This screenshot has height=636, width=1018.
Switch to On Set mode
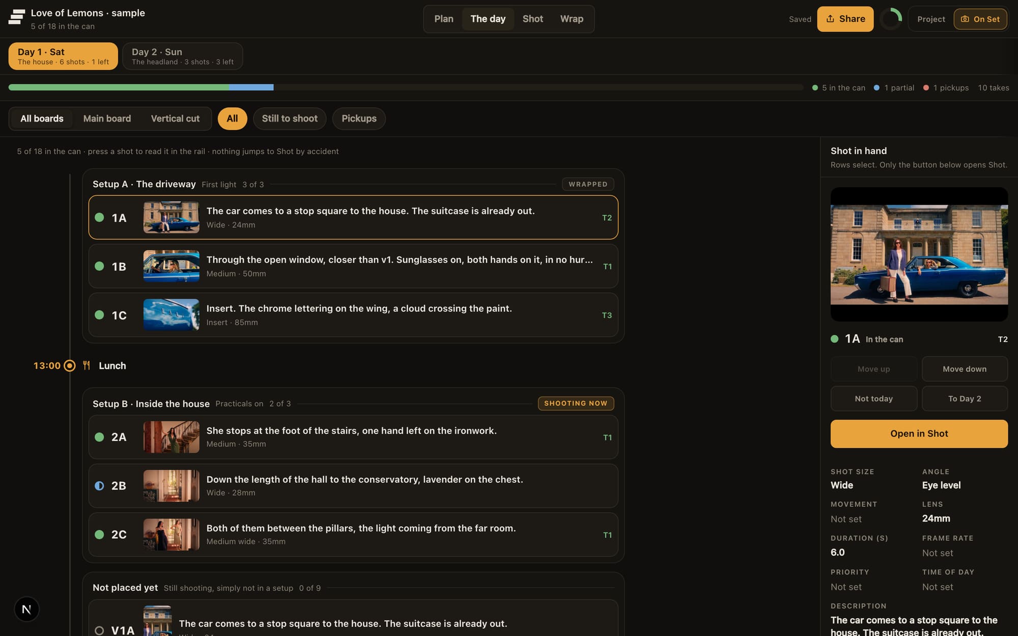click(980, 19)
